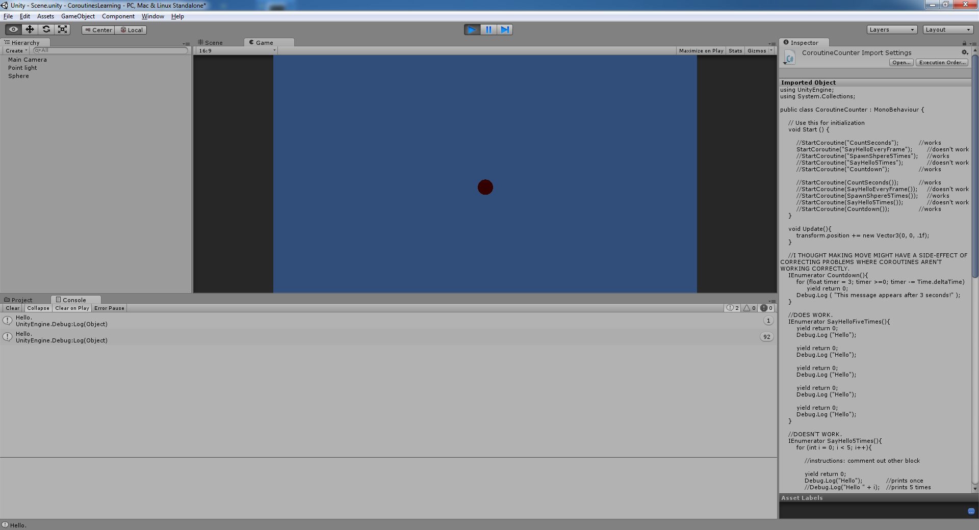Open the Layers dropdown

tap(892, 30)
